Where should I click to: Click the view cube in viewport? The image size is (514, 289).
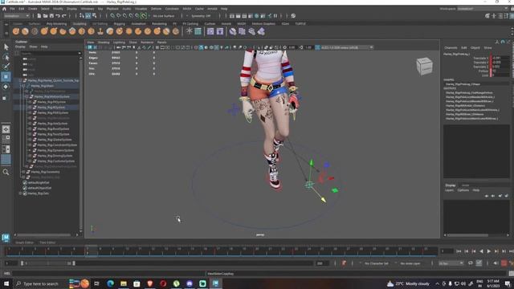425,66
